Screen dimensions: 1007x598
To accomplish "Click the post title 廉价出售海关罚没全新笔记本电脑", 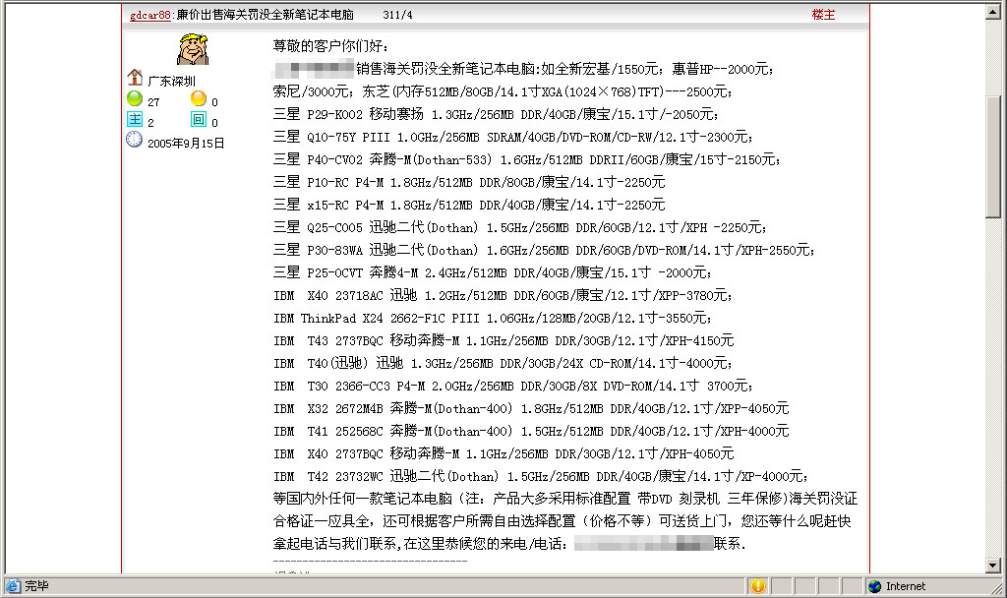I will [266, 15].
